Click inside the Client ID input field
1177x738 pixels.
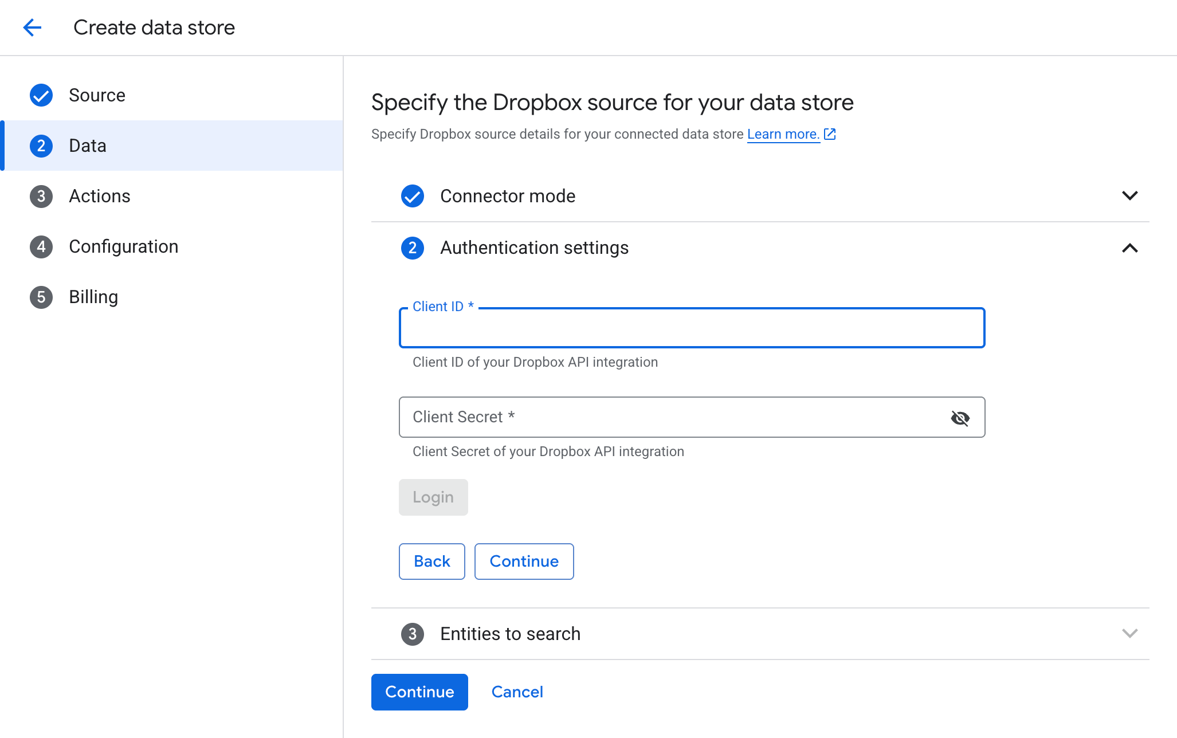(691, 328)
